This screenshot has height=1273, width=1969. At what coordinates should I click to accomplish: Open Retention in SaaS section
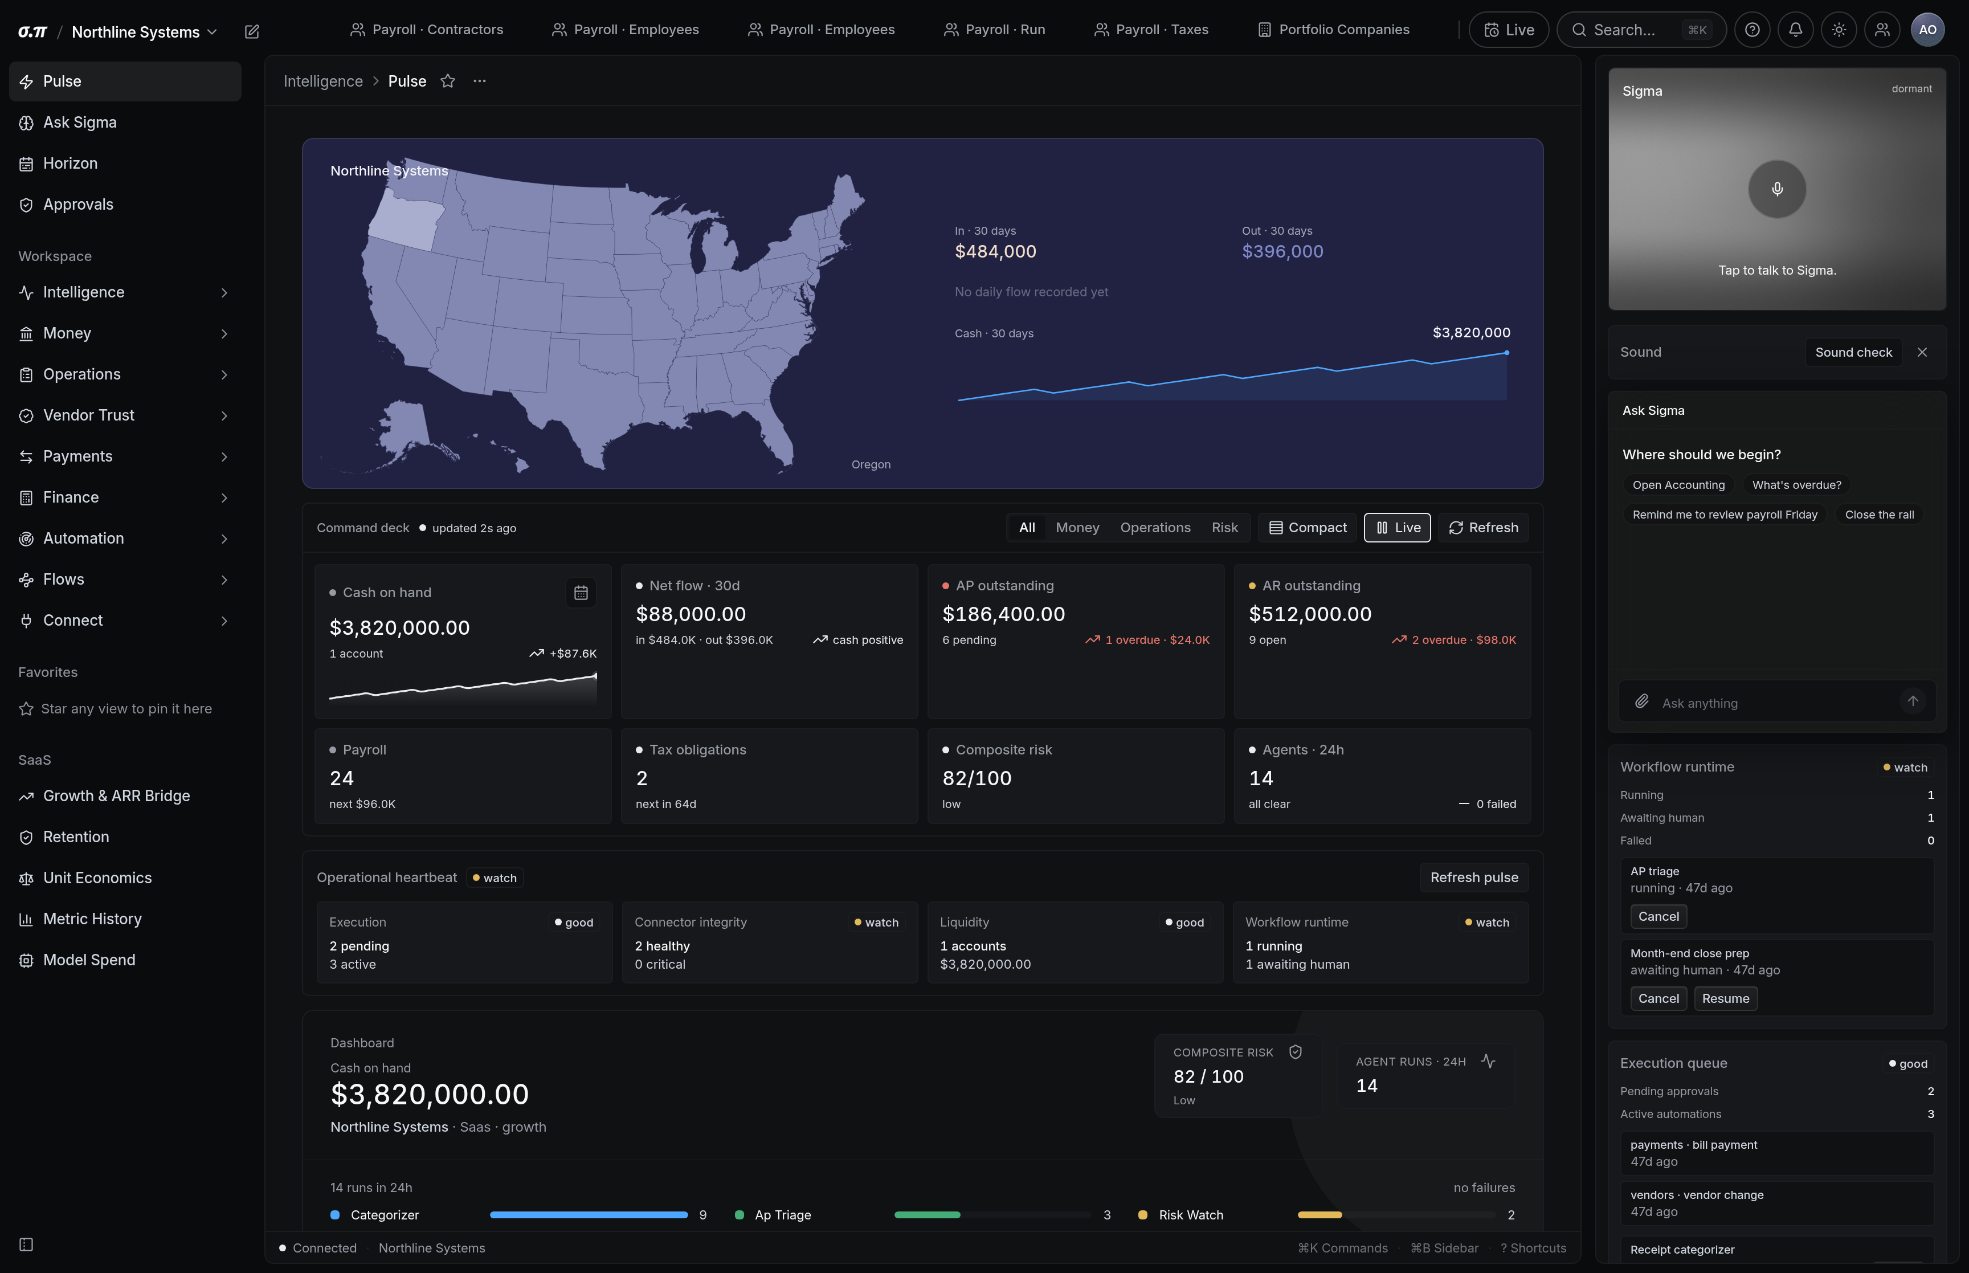coord(125,837)
